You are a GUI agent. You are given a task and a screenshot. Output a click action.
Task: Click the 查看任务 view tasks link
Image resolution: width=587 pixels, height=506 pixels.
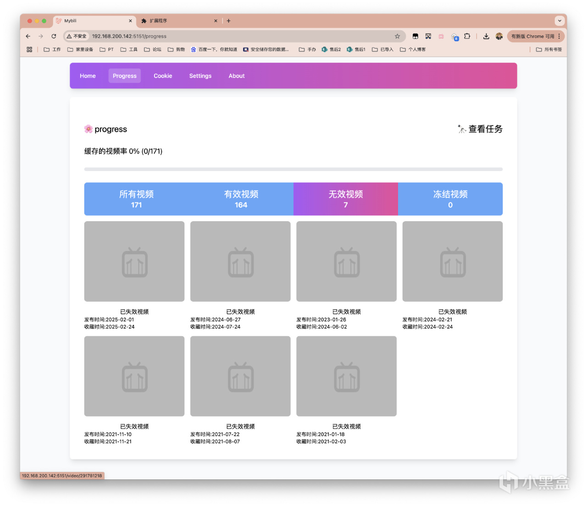[480, 129]
